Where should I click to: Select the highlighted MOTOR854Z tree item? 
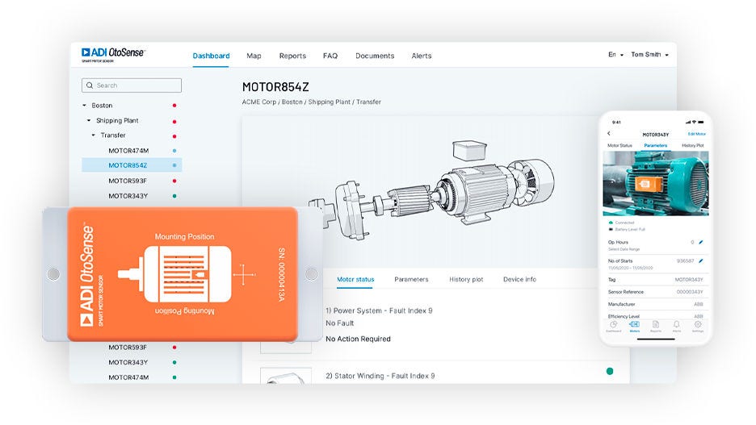(x=132, y=165)
